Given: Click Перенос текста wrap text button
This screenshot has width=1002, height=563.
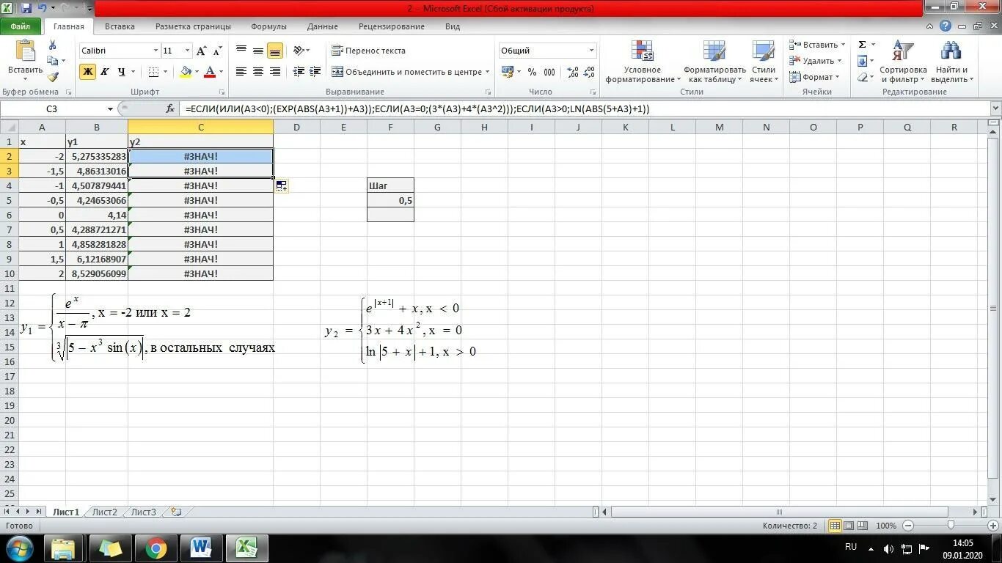Looking at the screenshot, I should pyautogui.click(x=368, y=51).
